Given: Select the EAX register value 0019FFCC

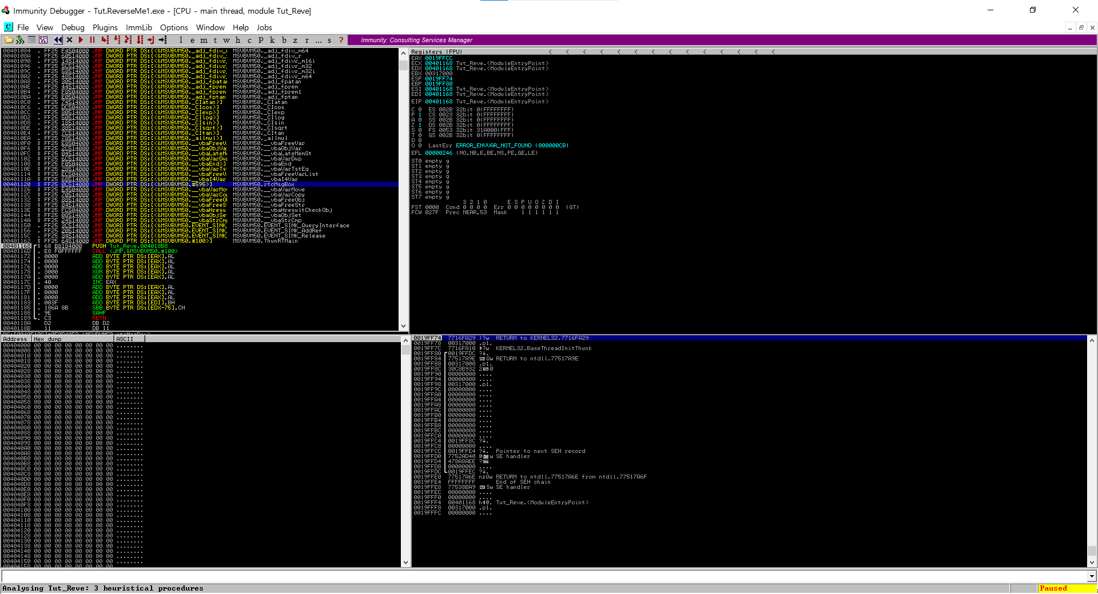Looking at the screenshot, I should click(439, 58).
